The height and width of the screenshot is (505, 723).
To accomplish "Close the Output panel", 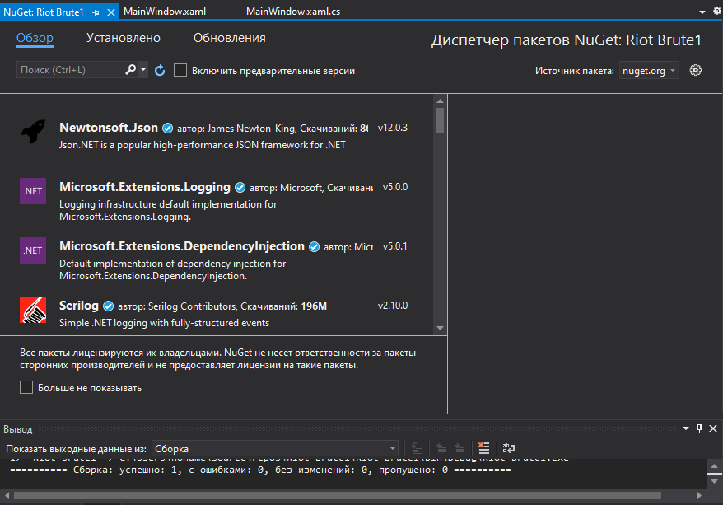I will point(713,428).
